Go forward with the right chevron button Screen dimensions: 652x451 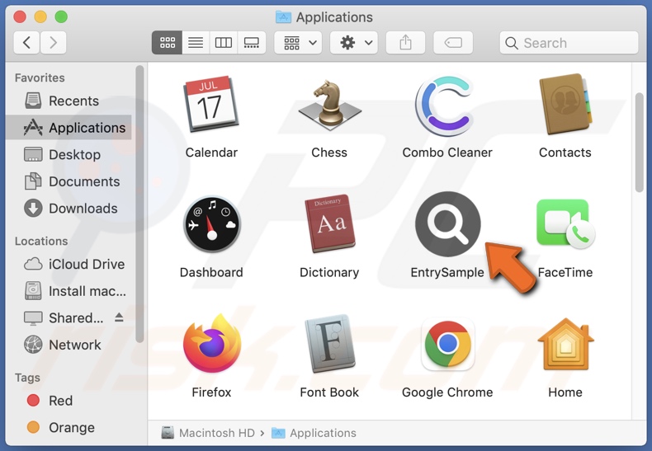click(x=53, y=42)
